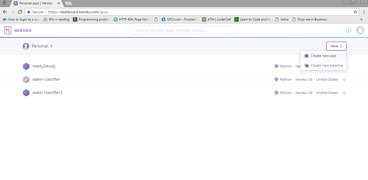This screenshot has height=180, width=368.
Task: Select Create new app menu item
Action: [323, 56]
